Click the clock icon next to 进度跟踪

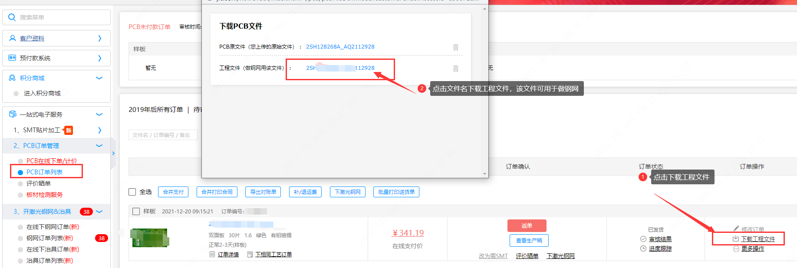(x=643, y=248)
